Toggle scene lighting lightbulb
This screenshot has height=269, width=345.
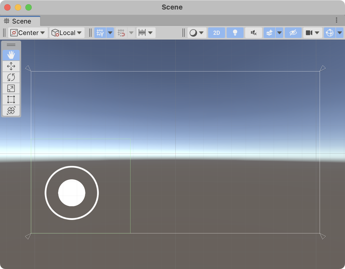click(235, 33)
